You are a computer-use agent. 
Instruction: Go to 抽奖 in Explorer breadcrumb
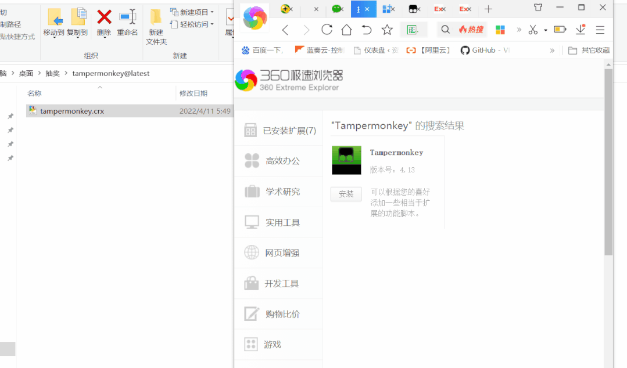[52, 74]
